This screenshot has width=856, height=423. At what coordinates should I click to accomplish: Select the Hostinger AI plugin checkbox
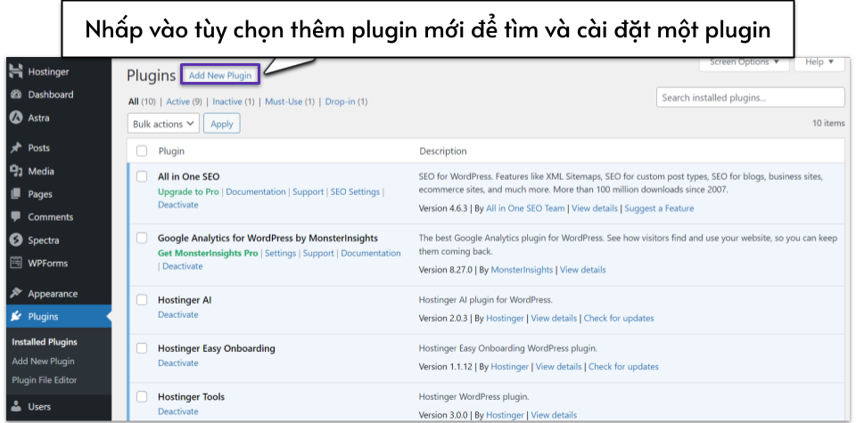coord(142,299)
